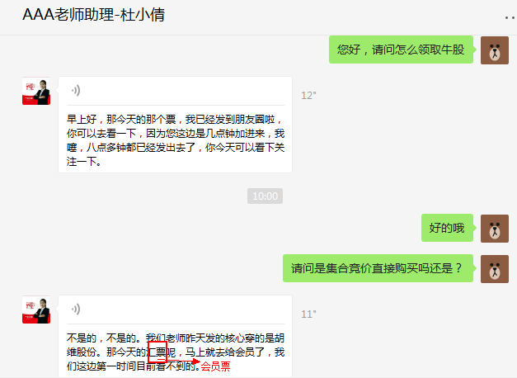Select the green bubble 您好，请问怎么领取牛股
This screenshot has height=378, width=517.
pos(401,50)
